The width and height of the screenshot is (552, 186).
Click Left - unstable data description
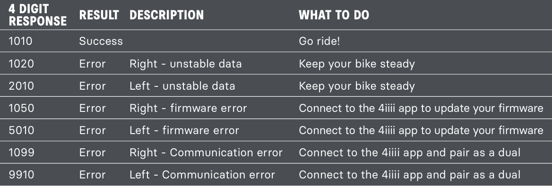pos(182,86)
